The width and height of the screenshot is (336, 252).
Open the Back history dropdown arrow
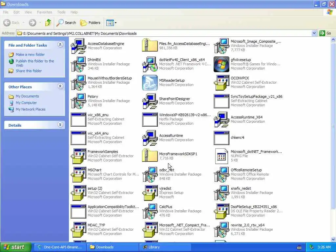pyautogui.click(x=23, y=23)
